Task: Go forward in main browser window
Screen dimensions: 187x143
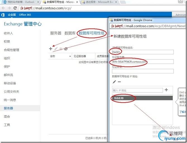Action: [x=9, y=8]
